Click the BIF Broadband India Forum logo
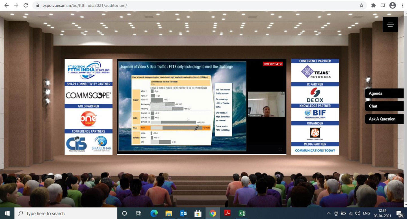This screenshot has width=407, height=219. pyautogui.click(x=315, y=114)
